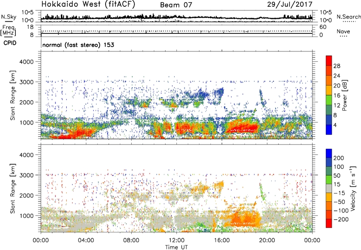Click the Slant Range title of power panel
This screenshot has width=361, height=250.
click(13, 95)
